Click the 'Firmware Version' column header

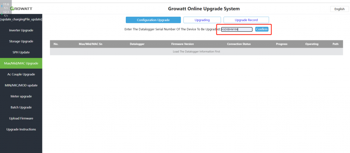coord(183,44)
